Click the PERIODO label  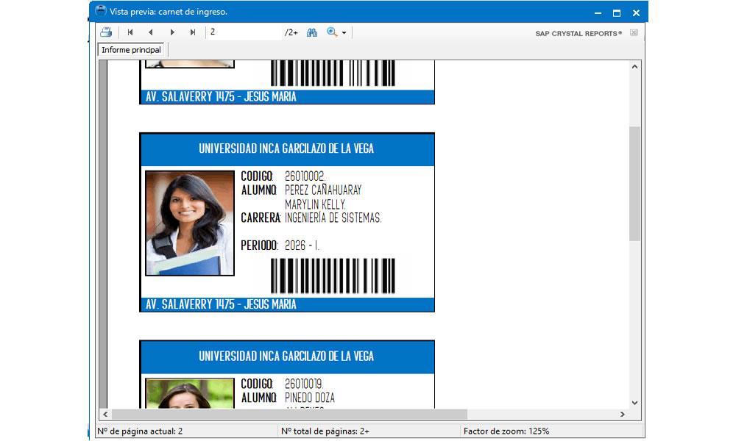[x=259, y=245]
